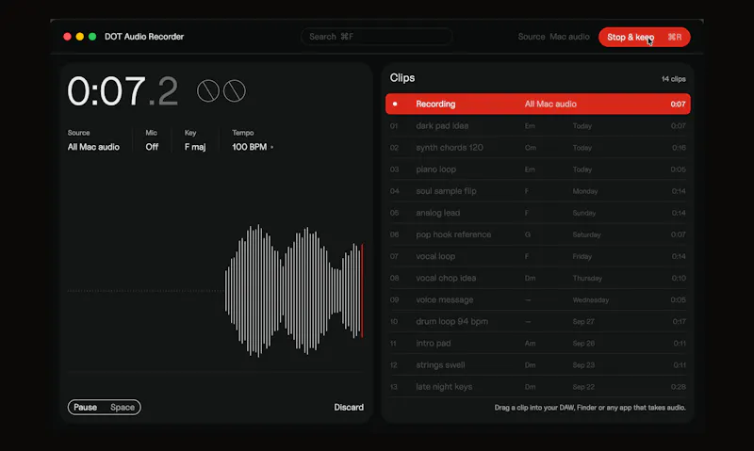Select the clip "pop hook reference"
Image resolution: width=754 pixels, height=451 pixels.
coord(537,234)
